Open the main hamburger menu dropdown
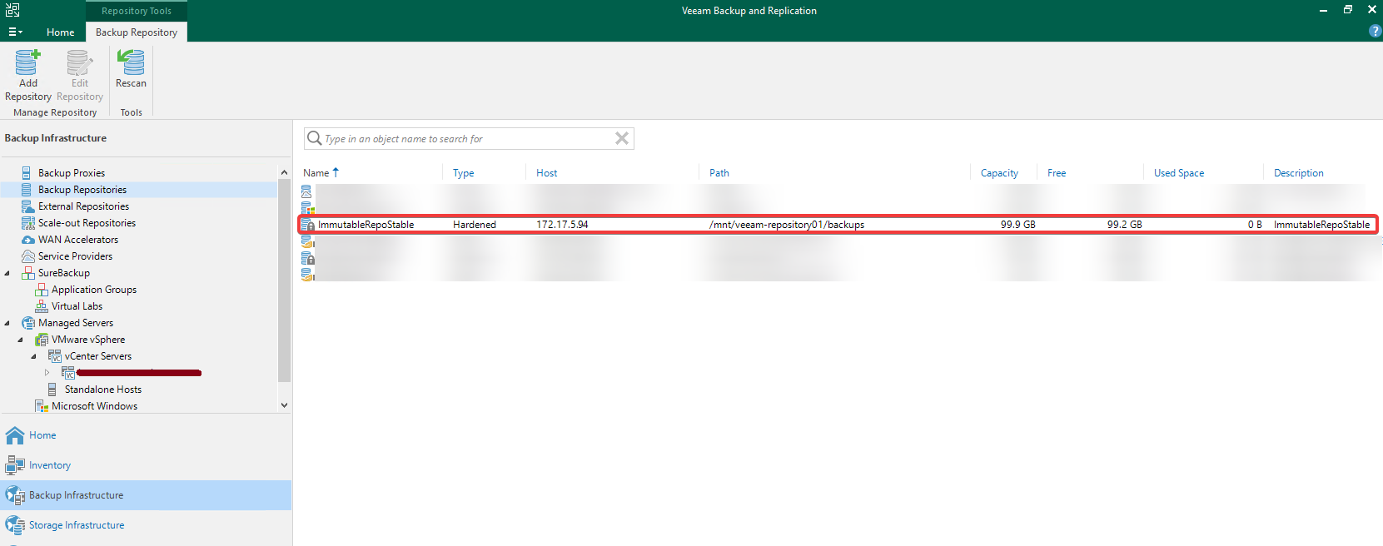The height and width of the screenshot is (546, 1383). (x=15, y=32)
